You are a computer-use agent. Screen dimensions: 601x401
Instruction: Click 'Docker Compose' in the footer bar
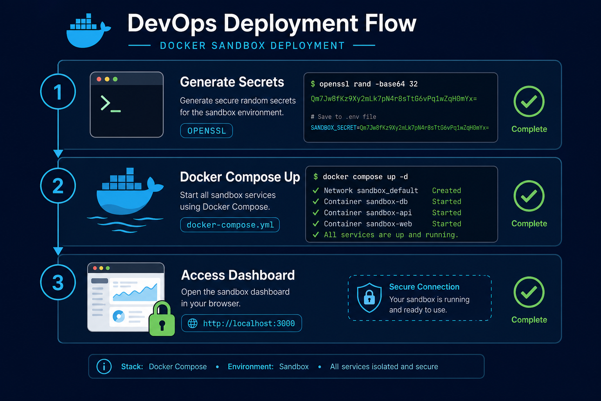click(178, 367)
